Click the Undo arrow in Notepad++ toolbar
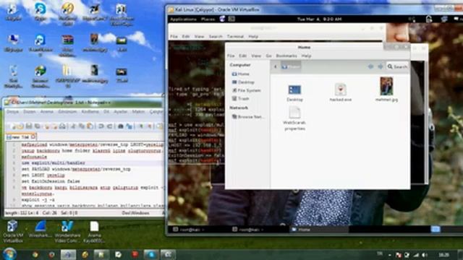Screen dimensions: 463x260 101,126
